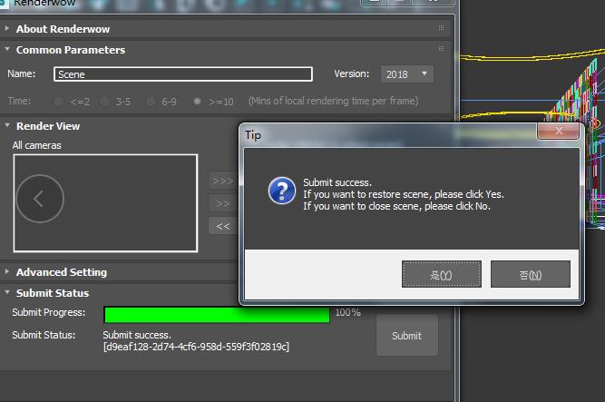The height and width of the screenshot is (402, 605).
Task: Click the << remove camera button
Action: pyautogui.click(x=222, y=226)
